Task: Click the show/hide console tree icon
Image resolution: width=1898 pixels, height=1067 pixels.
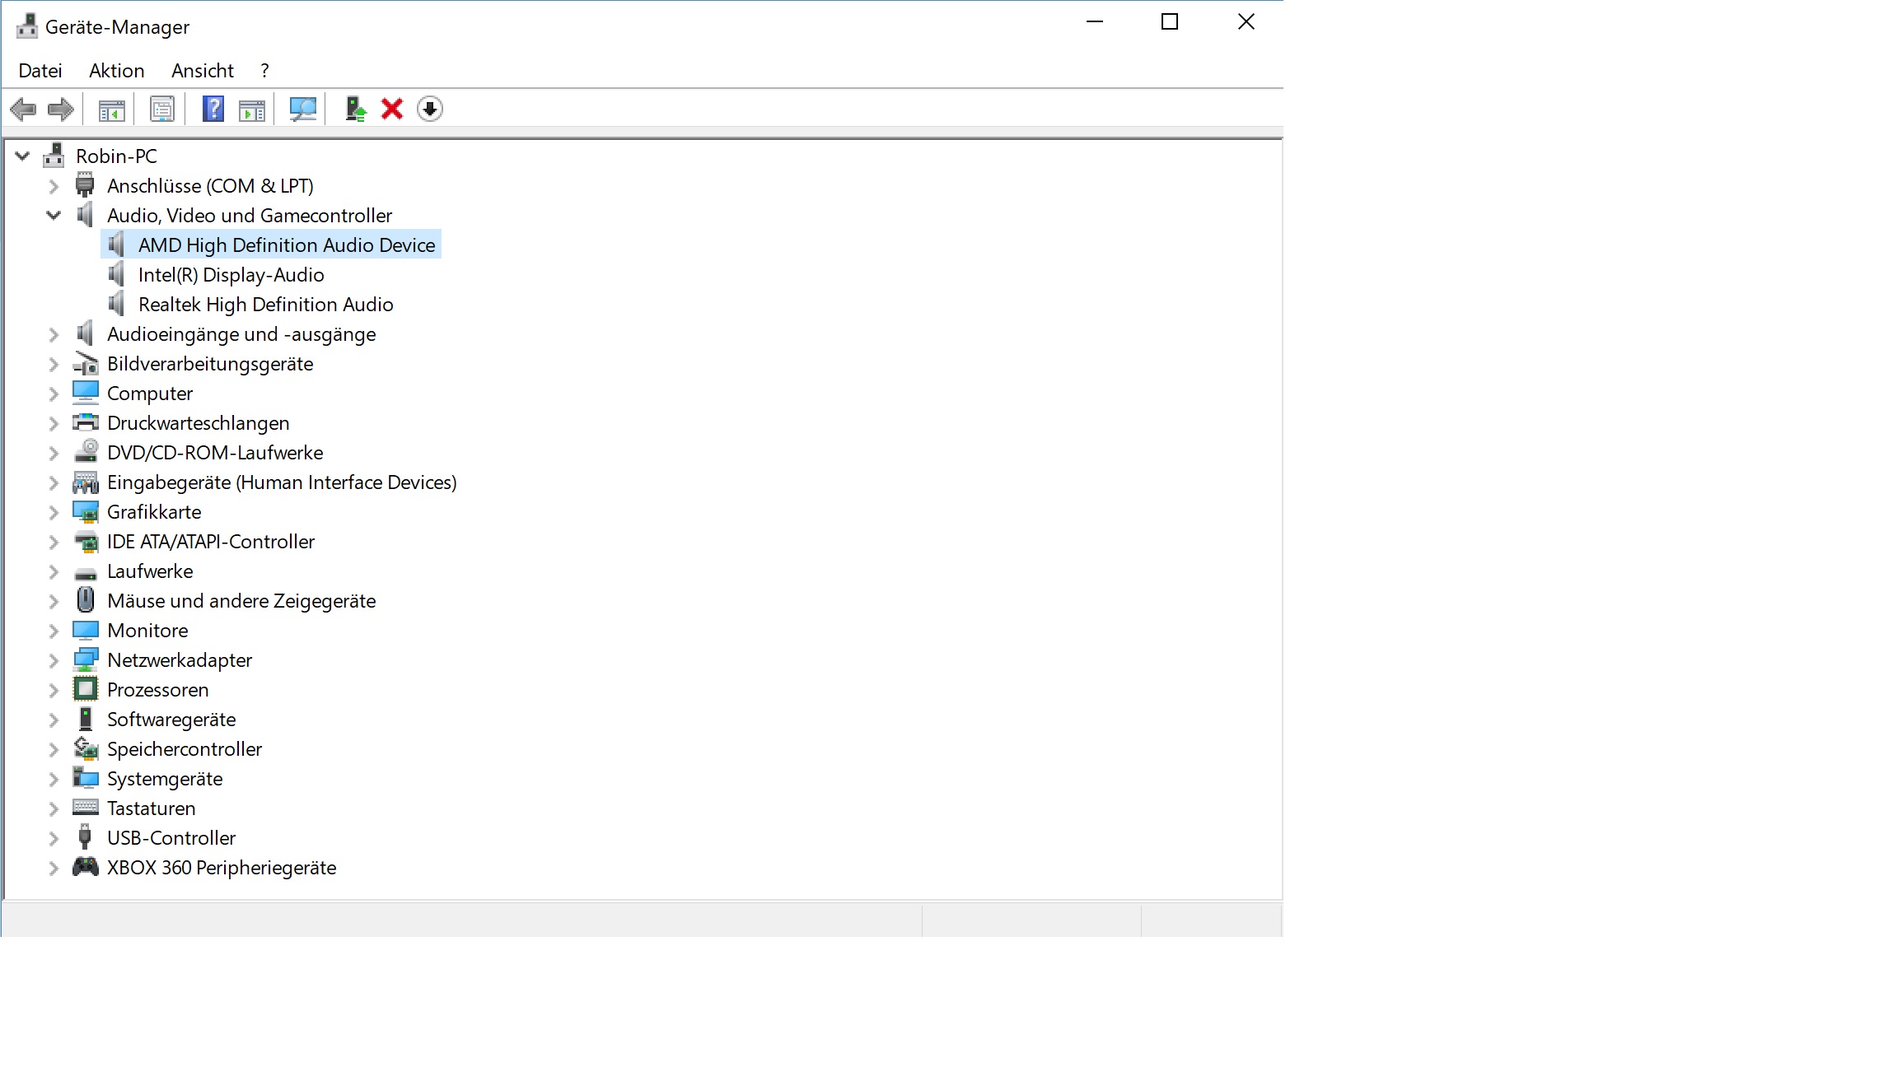Action: click(x=111, y=109)
